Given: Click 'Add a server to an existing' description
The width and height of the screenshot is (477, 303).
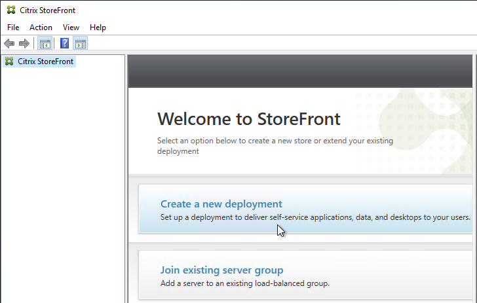Looking at the screenshot, I should point(245,283).
